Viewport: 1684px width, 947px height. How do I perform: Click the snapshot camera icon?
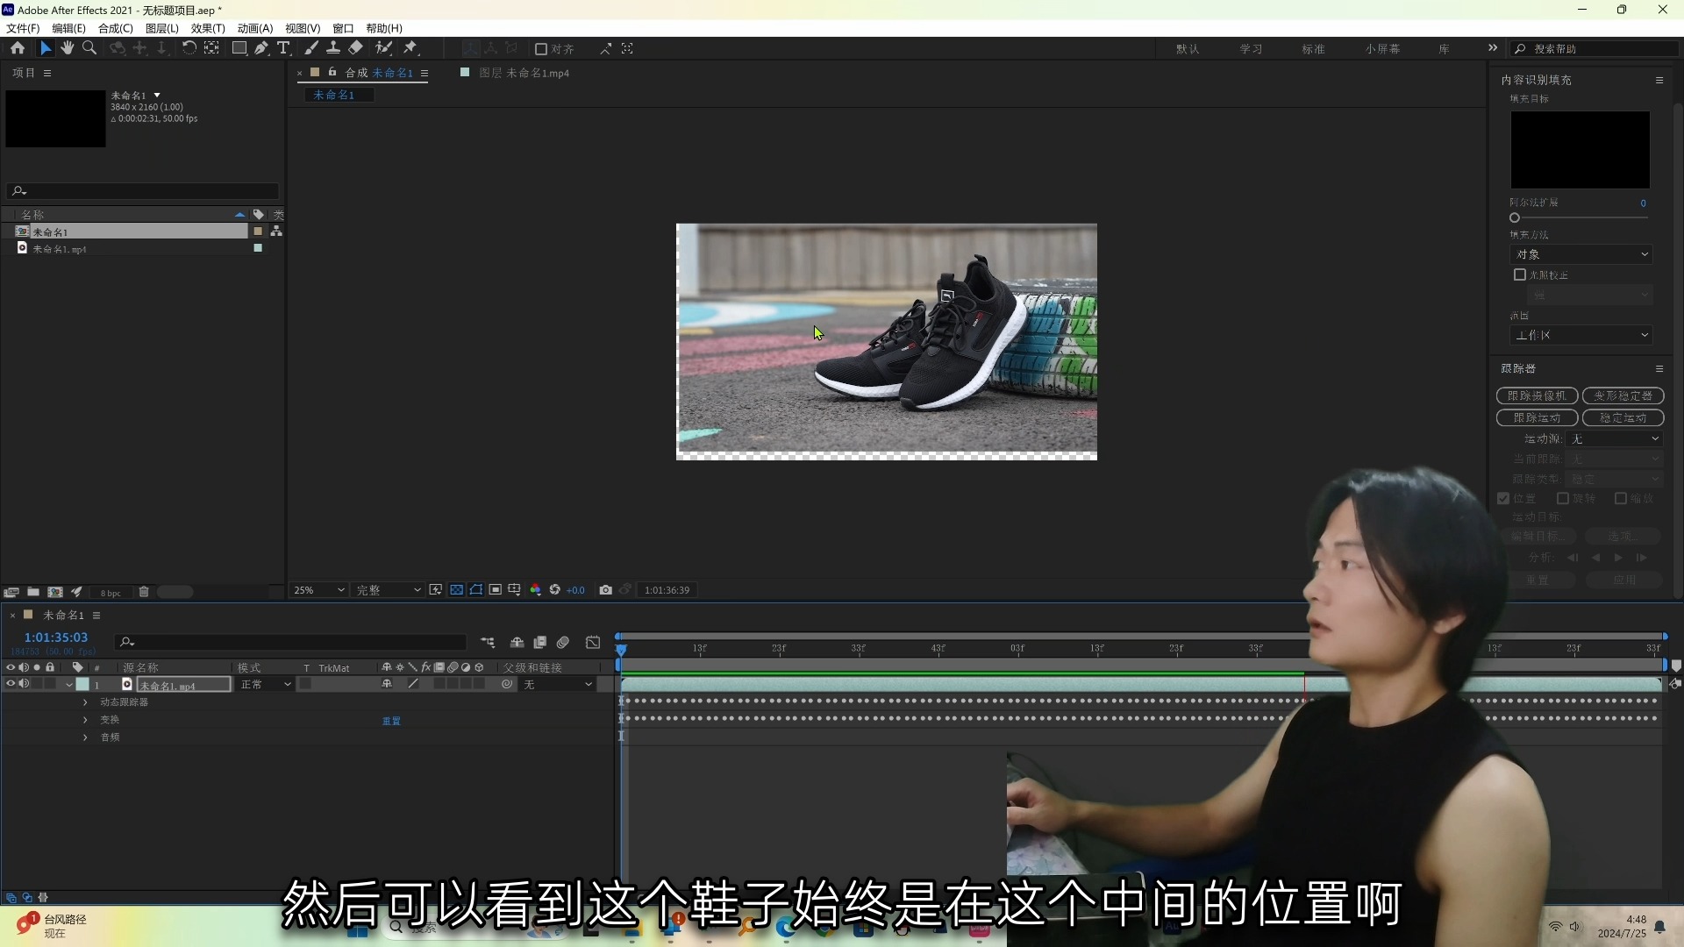pyautogui.click(x=605, y=590)
